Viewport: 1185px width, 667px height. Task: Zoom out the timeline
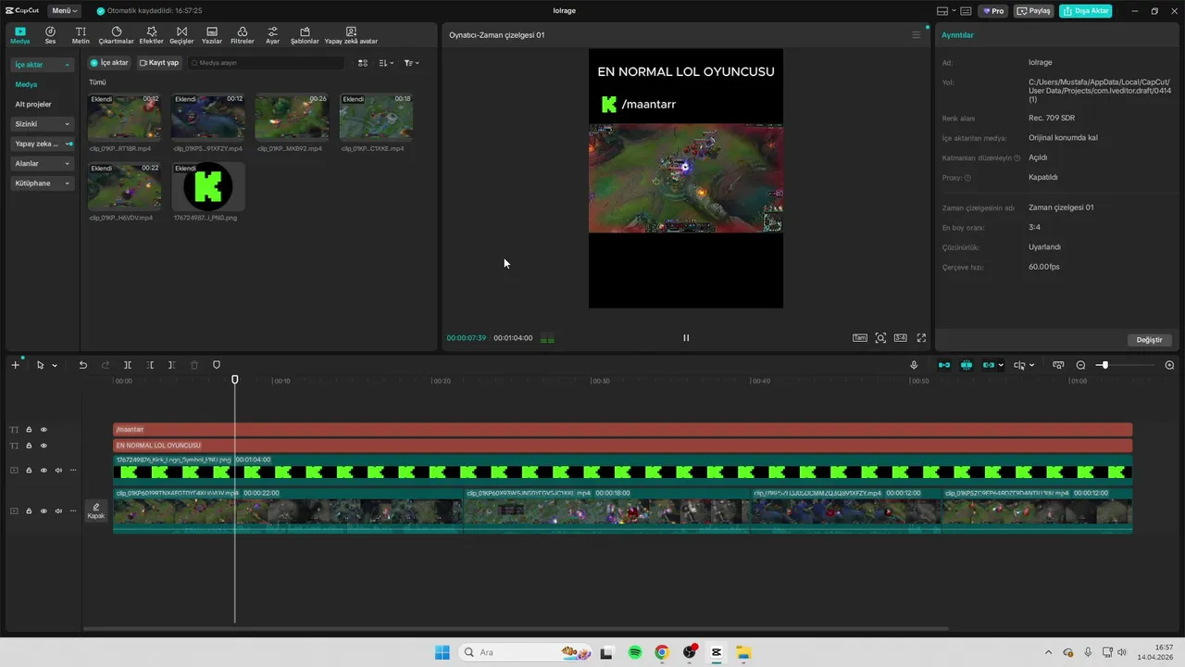(x=1080, y=365)
